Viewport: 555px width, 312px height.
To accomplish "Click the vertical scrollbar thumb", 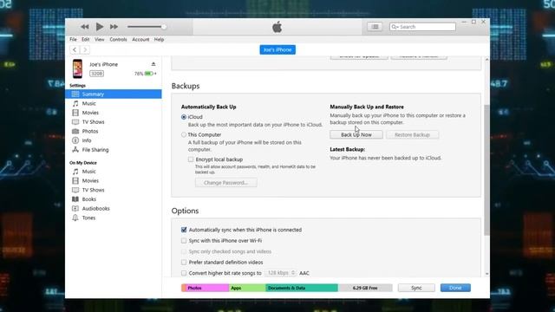I will click(486, 170).
